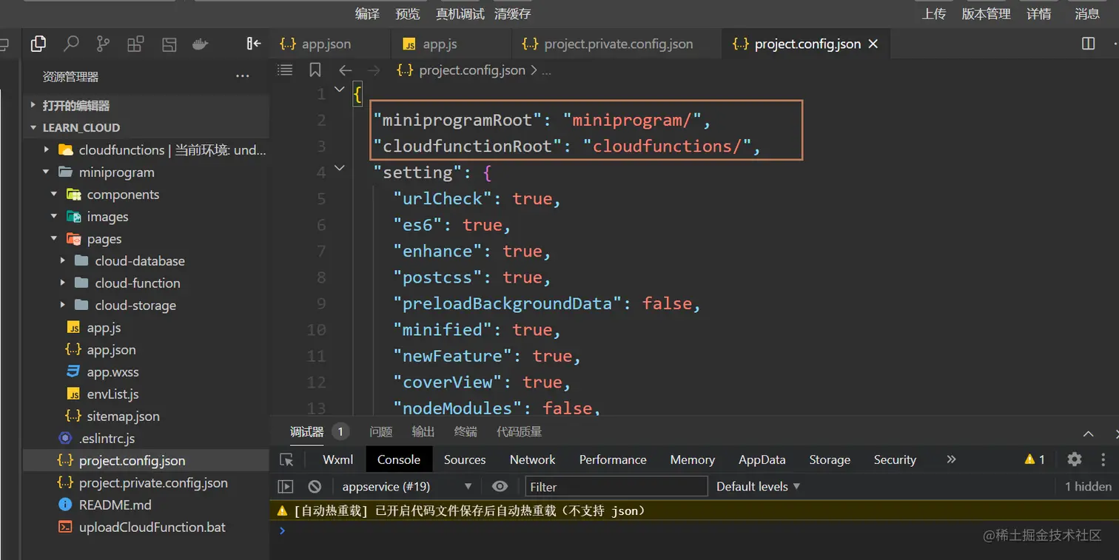Navigate forward with the right arrow

pos(374,70)
